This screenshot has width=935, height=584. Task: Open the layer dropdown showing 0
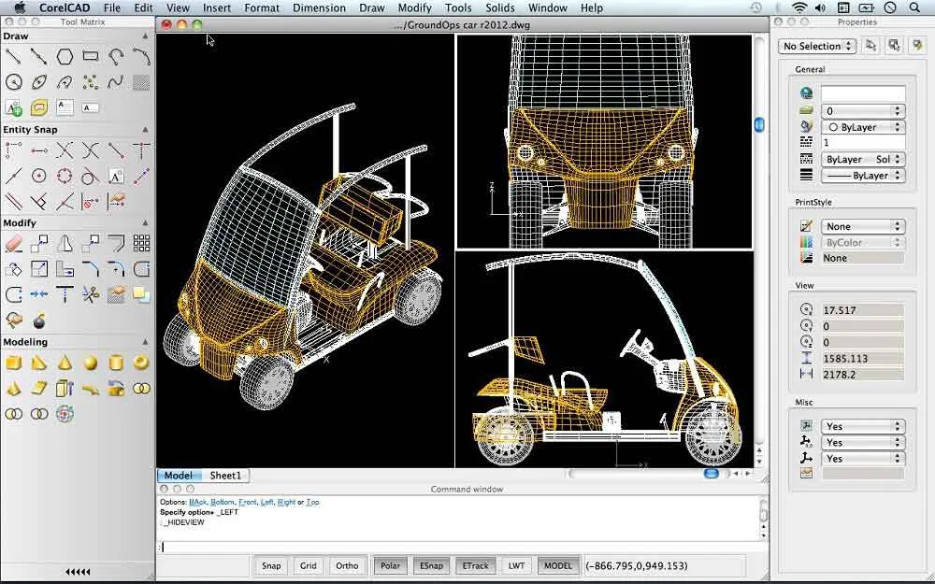point(863,111)
